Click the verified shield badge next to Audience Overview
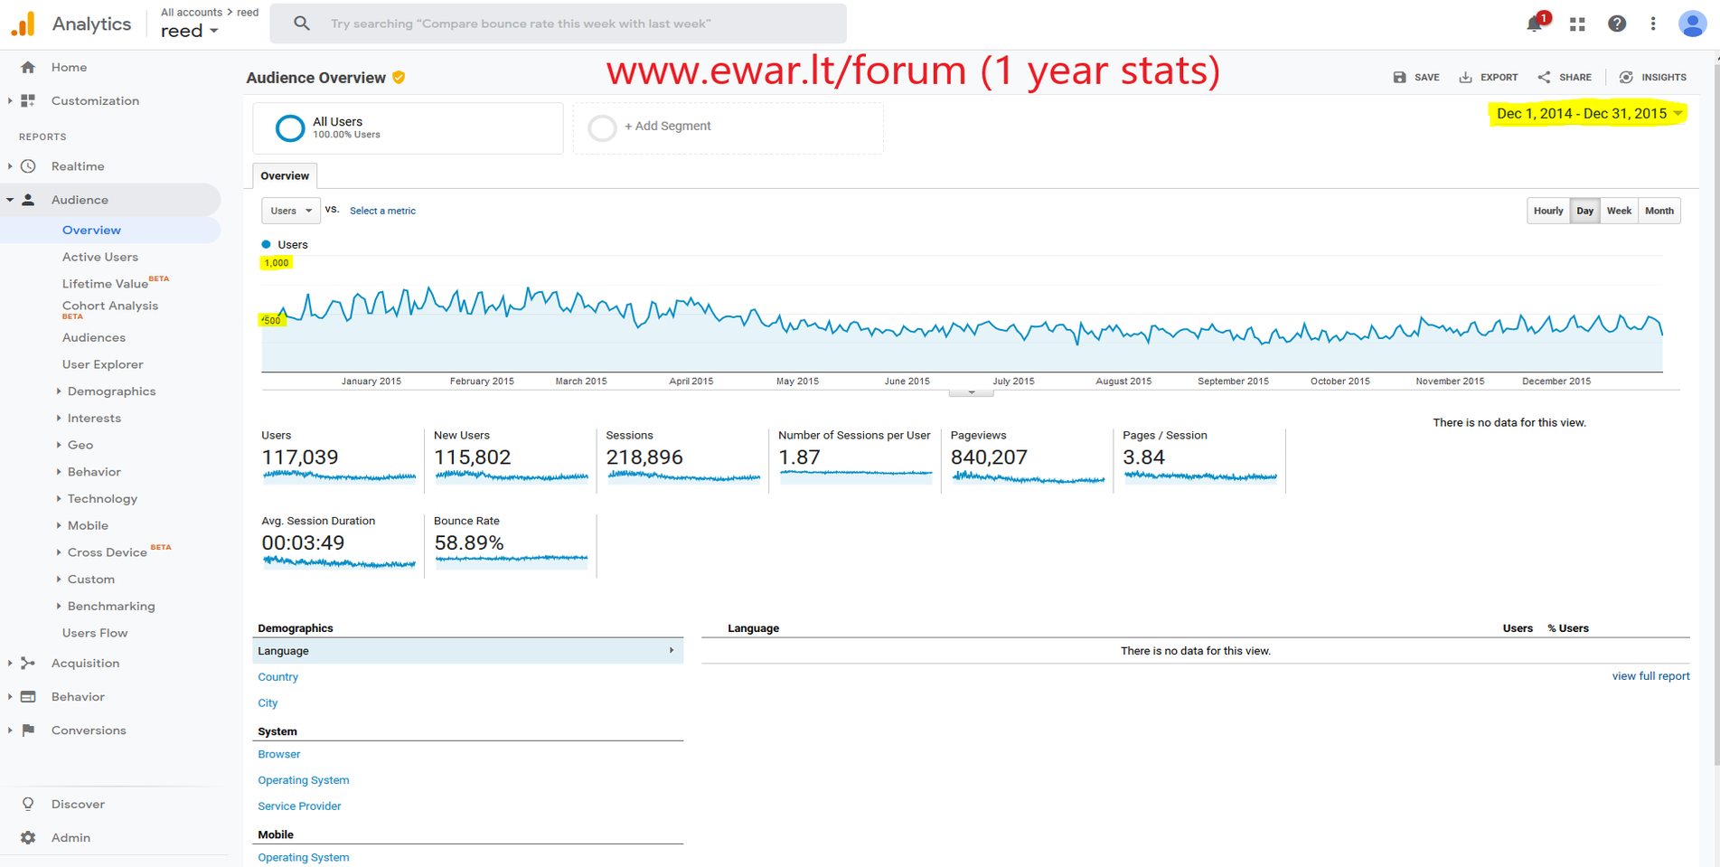This screenshot has height=867, width=1720. click(x=399, y=78)
